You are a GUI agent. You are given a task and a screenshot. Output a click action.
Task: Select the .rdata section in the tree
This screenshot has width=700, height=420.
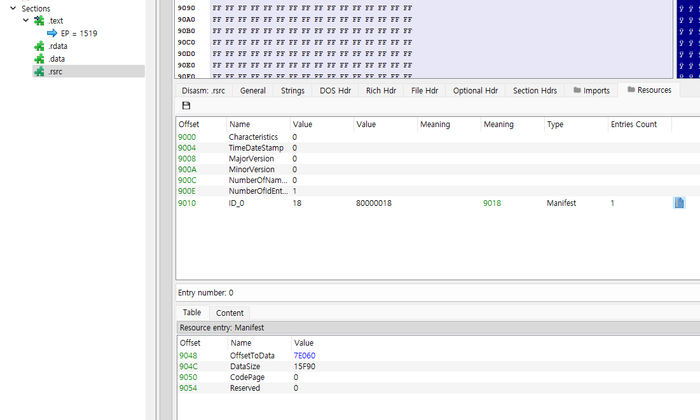[58, 46]
